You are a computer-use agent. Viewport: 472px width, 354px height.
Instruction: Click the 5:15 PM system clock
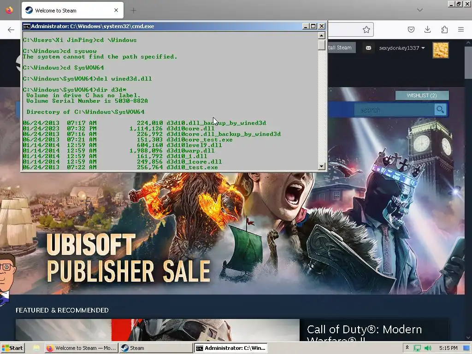click(448, 348)
